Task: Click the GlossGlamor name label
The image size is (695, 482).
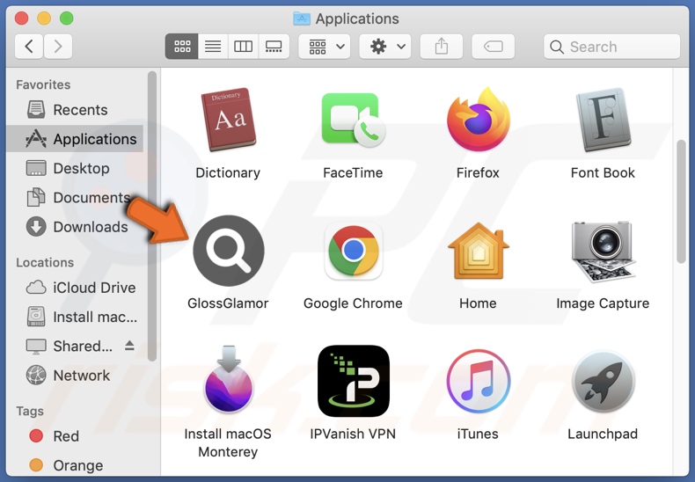Action: (x=228, y=303)
